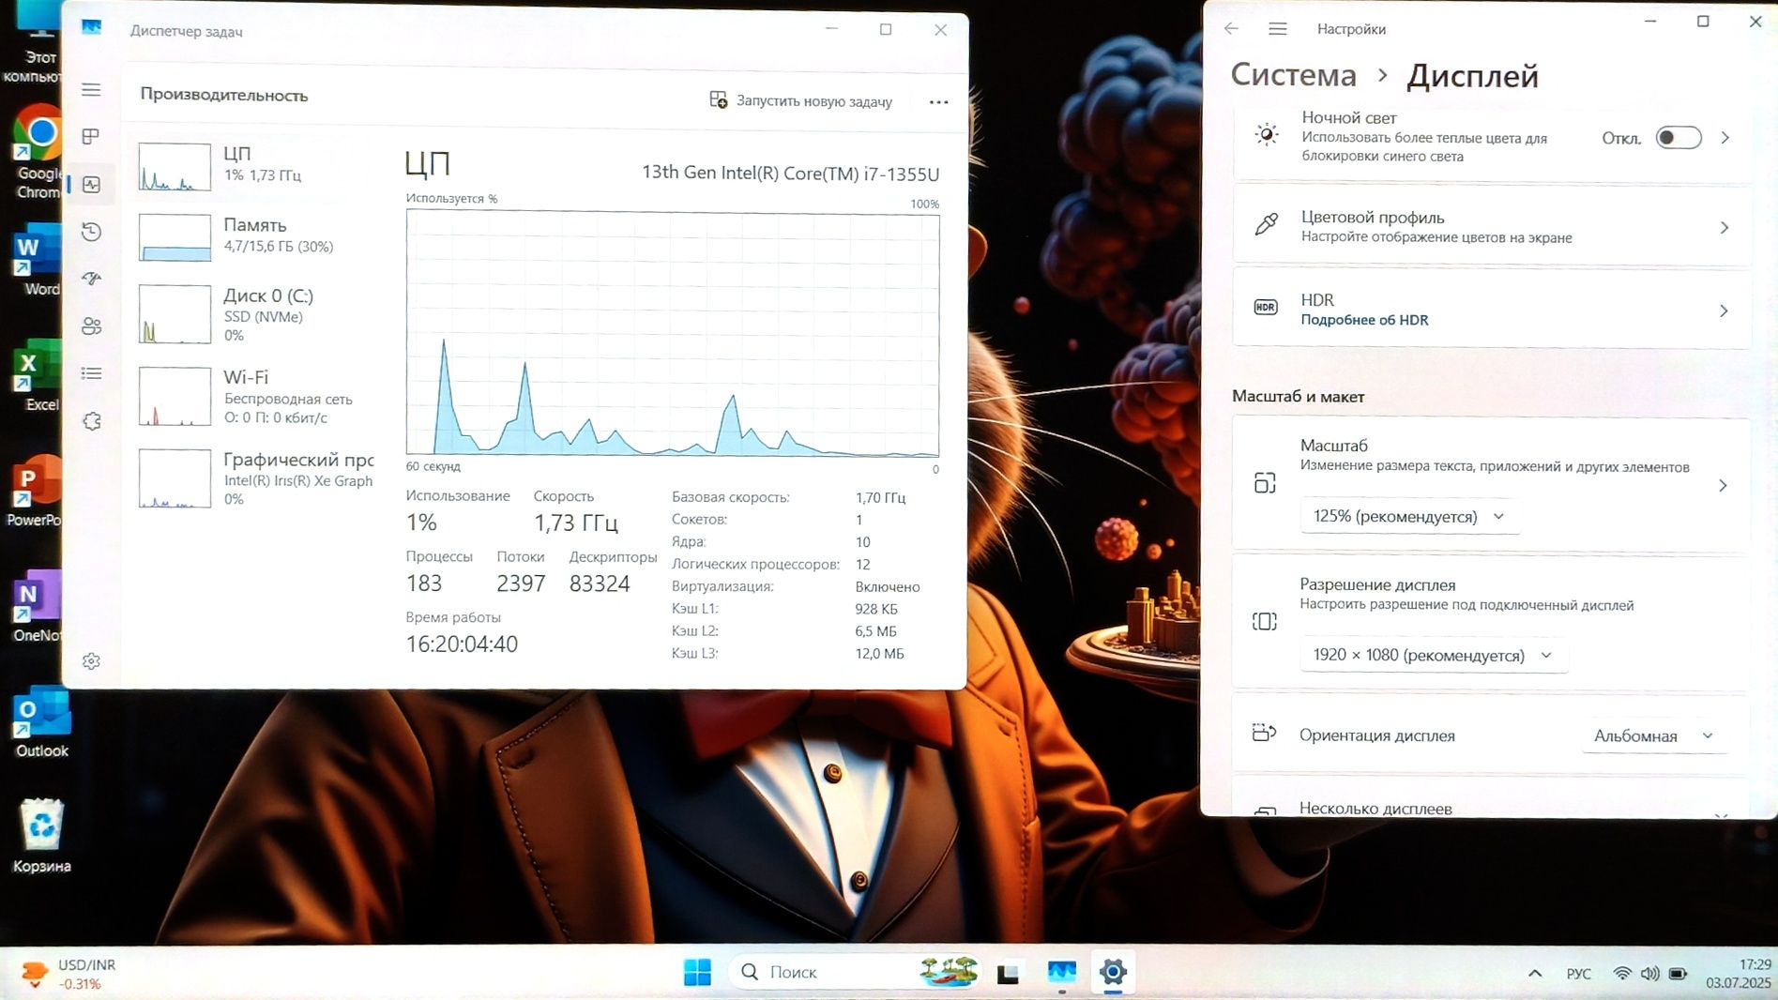Open OneNote desktop shortcut
Viewport: 1778px width, 1000px height.
tap(36, 607)
